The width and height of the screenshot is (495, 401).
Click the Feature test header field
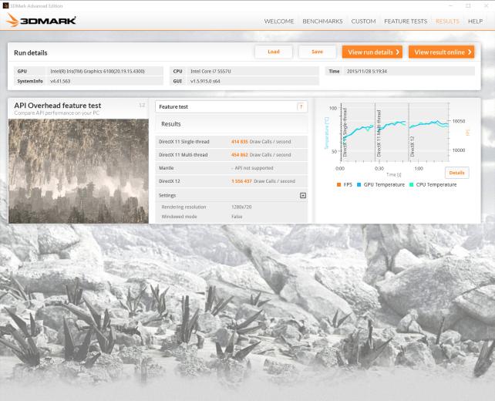click(x=231, y=106)
